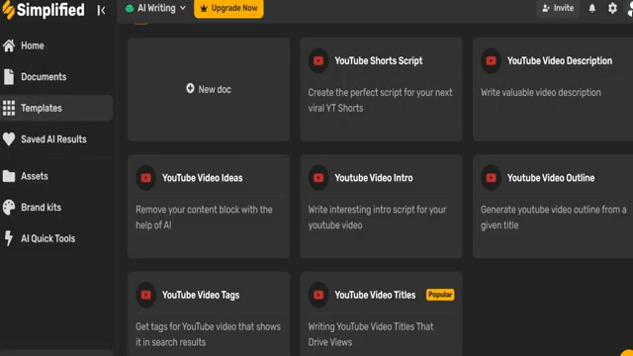Open Saved AI Results
The width and height of the screenshot is (633, 356).
click(x=56, y=139)
